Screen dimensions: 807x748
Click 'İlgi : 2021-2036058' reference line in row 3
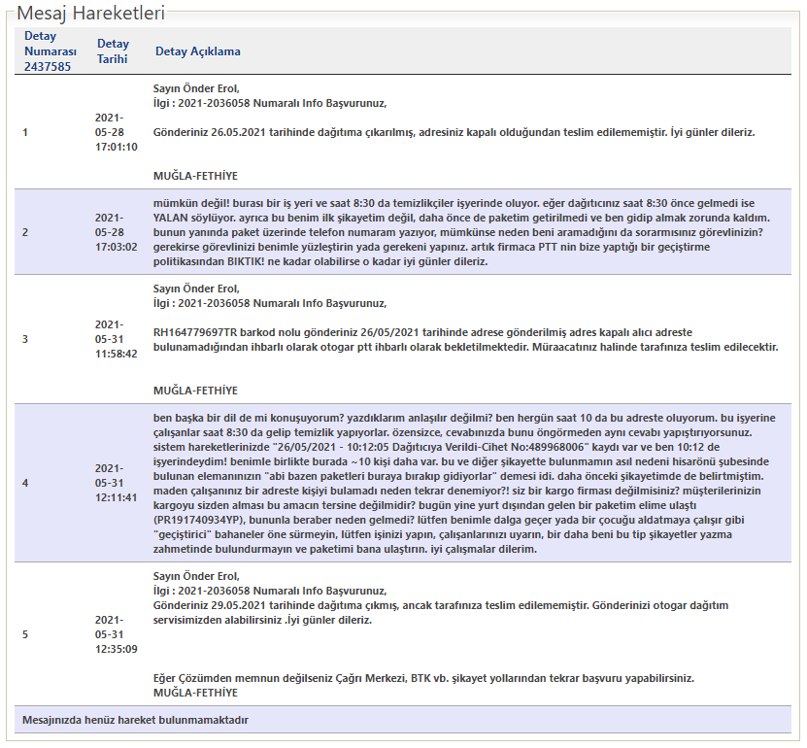[270, 303]
